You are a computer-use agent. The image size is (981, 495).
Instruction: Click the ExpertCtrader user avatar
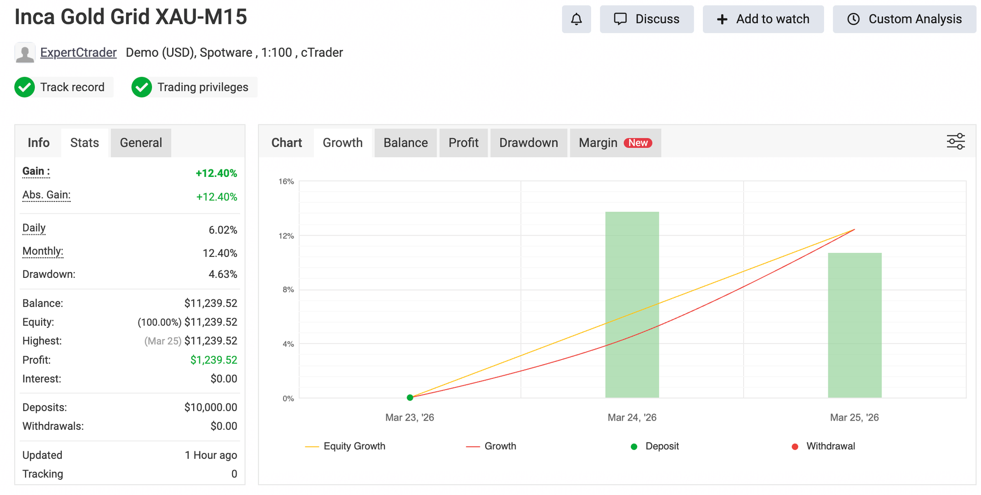coord(25,53)
